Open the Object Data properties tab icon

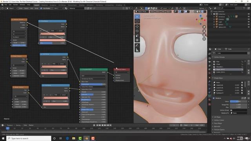coord(209,96)
